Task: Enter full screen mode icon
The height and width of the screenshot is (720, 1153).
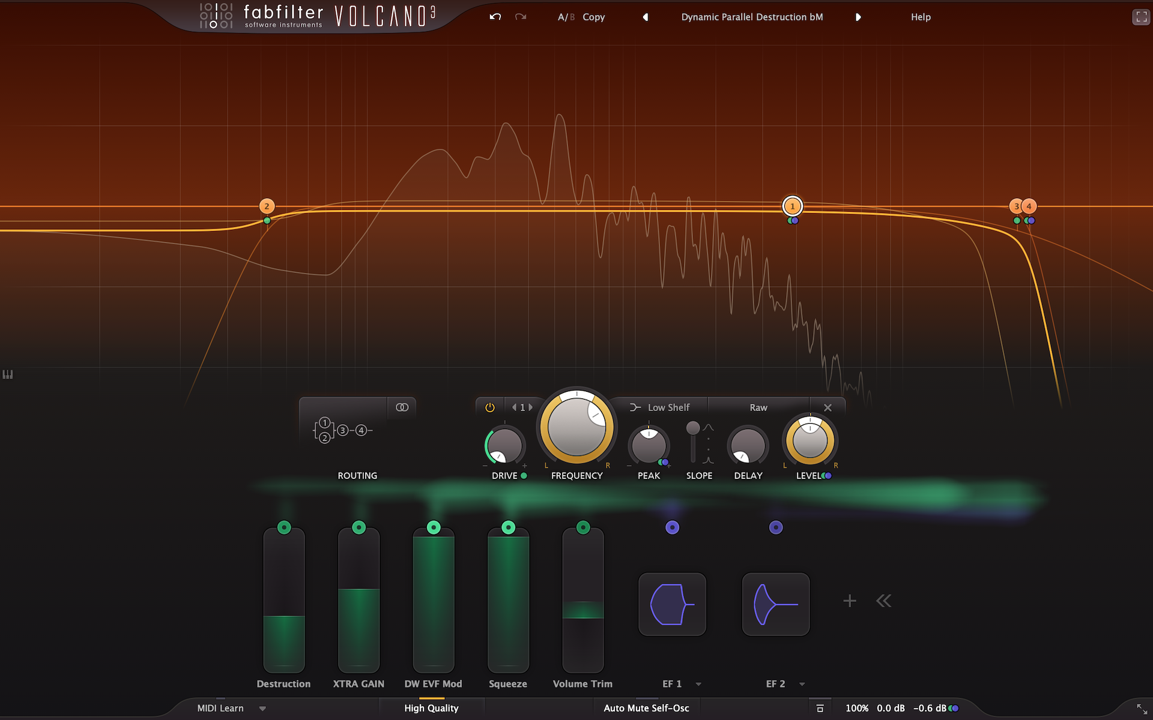Action: 1141,17
